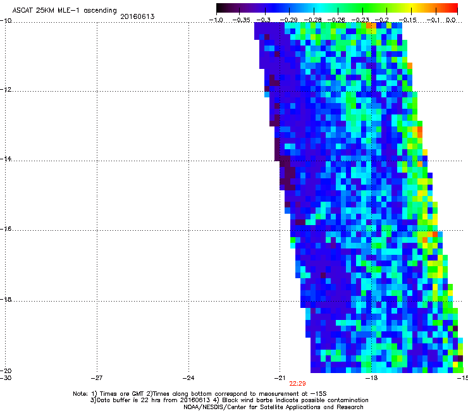This screenshot has width=468, height=411.
Task: Click the title "ASCAT 25KM MLE-1 ascending"
Action: click(x=65, y=11)
